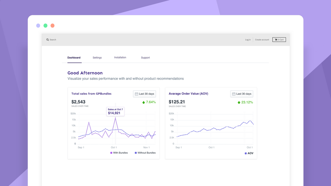
Task: Click the search magnifier icon
Action: [48, 40]
